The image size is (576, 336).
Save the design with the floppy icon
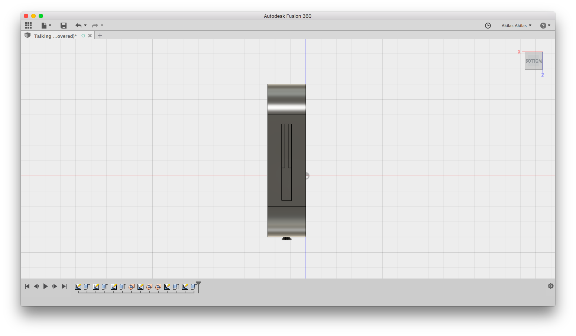pos(64,25)
